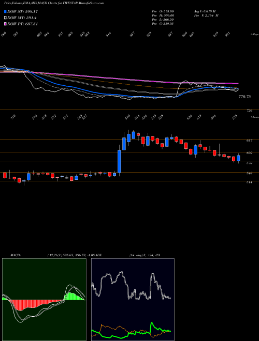This screenshot has width=259, height=341.
Task: Click the 514 price axis label
Action: (249, 182)
